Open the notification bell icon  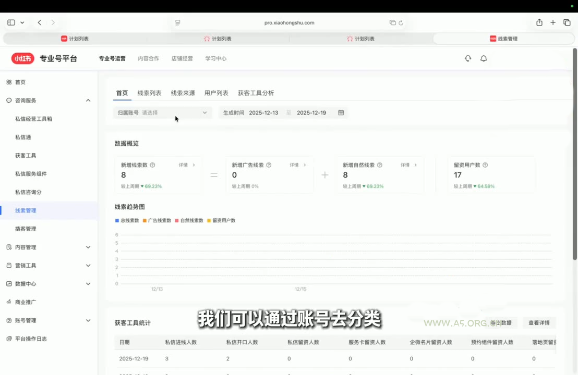(x=484, y=58)
